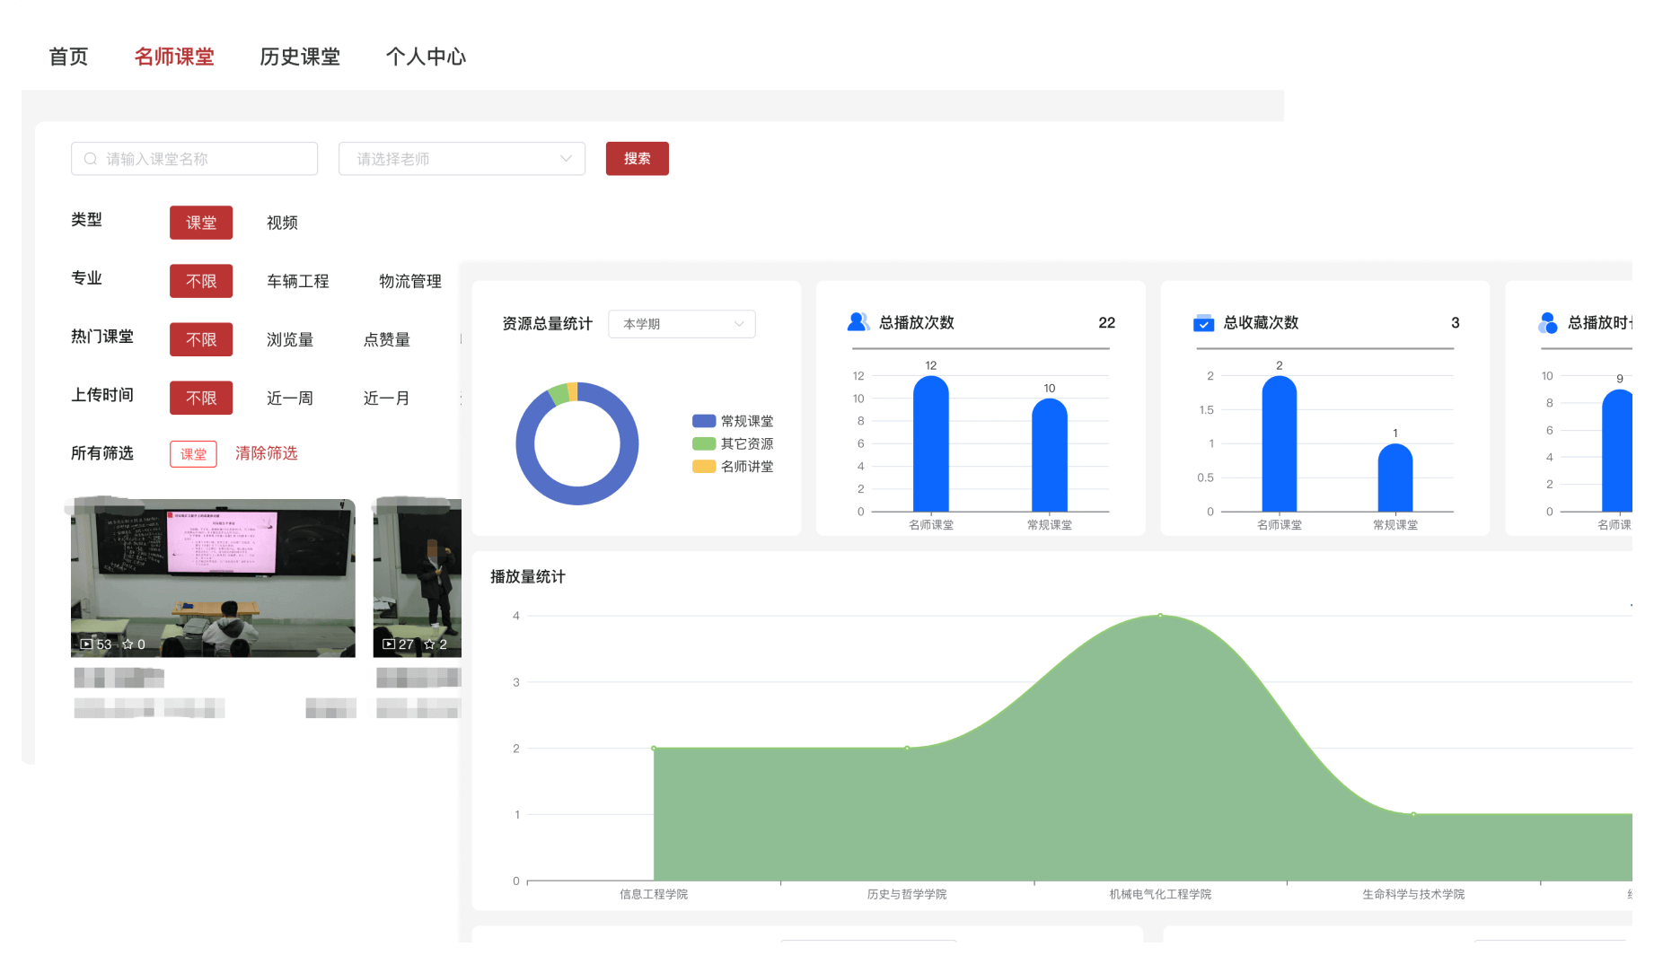Click the avatar icon on the 总播放时长 card
The width and height of the screenshot is (1654, 964).
click(1547, 322)
